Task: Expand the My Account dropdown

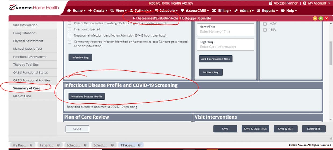Action: pyautogui.click(x=316, y=3)
